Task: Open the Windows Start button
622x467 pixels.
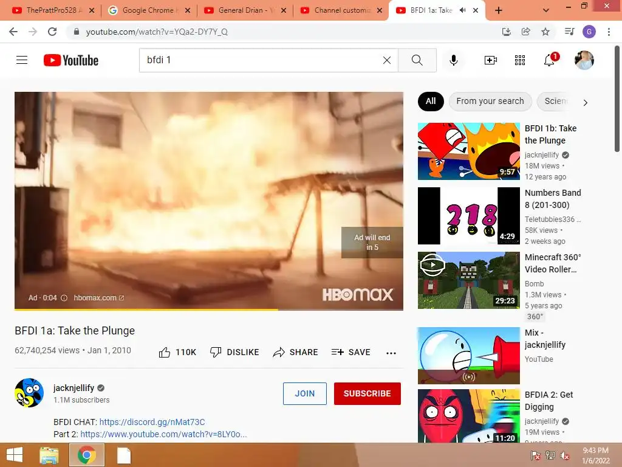Action: [x=15, y=455]
